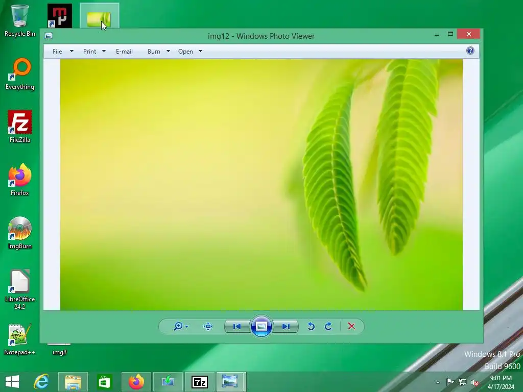Click the displayed leaf photo
The width and height of the screenshot is (523, 392).
pos(261,185)
